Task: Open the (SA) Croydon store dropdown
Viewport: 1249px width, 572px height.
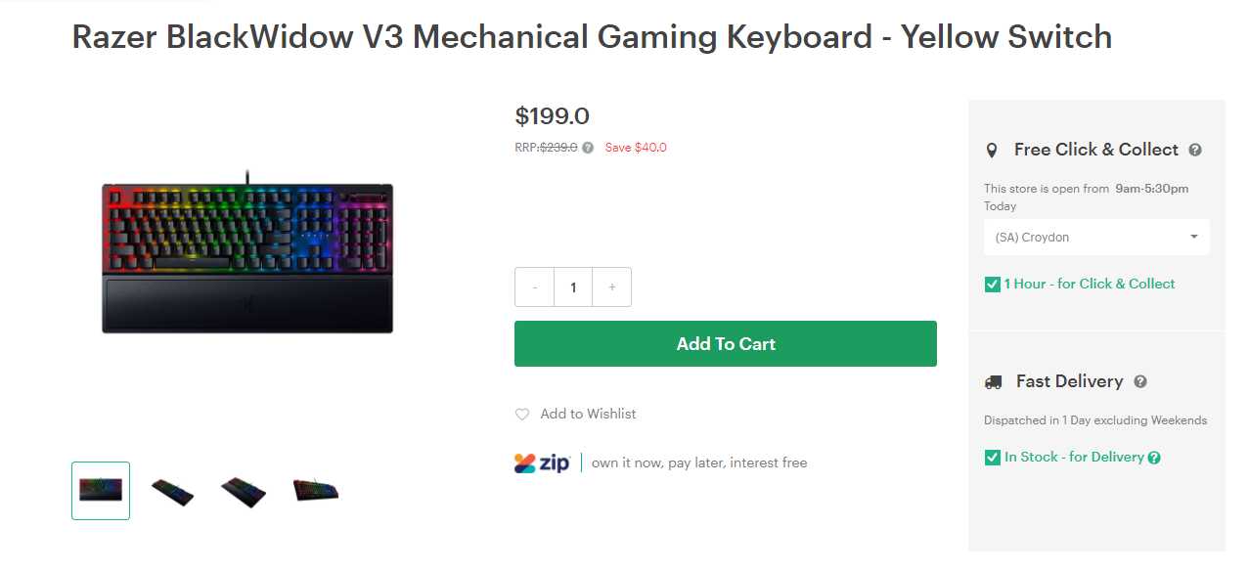Action: click(1096, 238)
